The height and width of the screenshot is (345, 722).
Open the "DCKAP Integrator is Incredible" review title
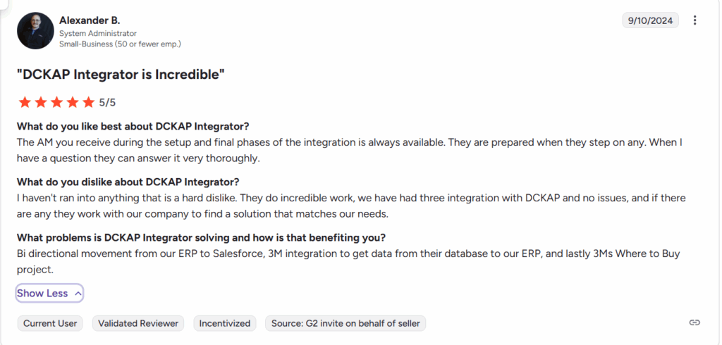121,74
